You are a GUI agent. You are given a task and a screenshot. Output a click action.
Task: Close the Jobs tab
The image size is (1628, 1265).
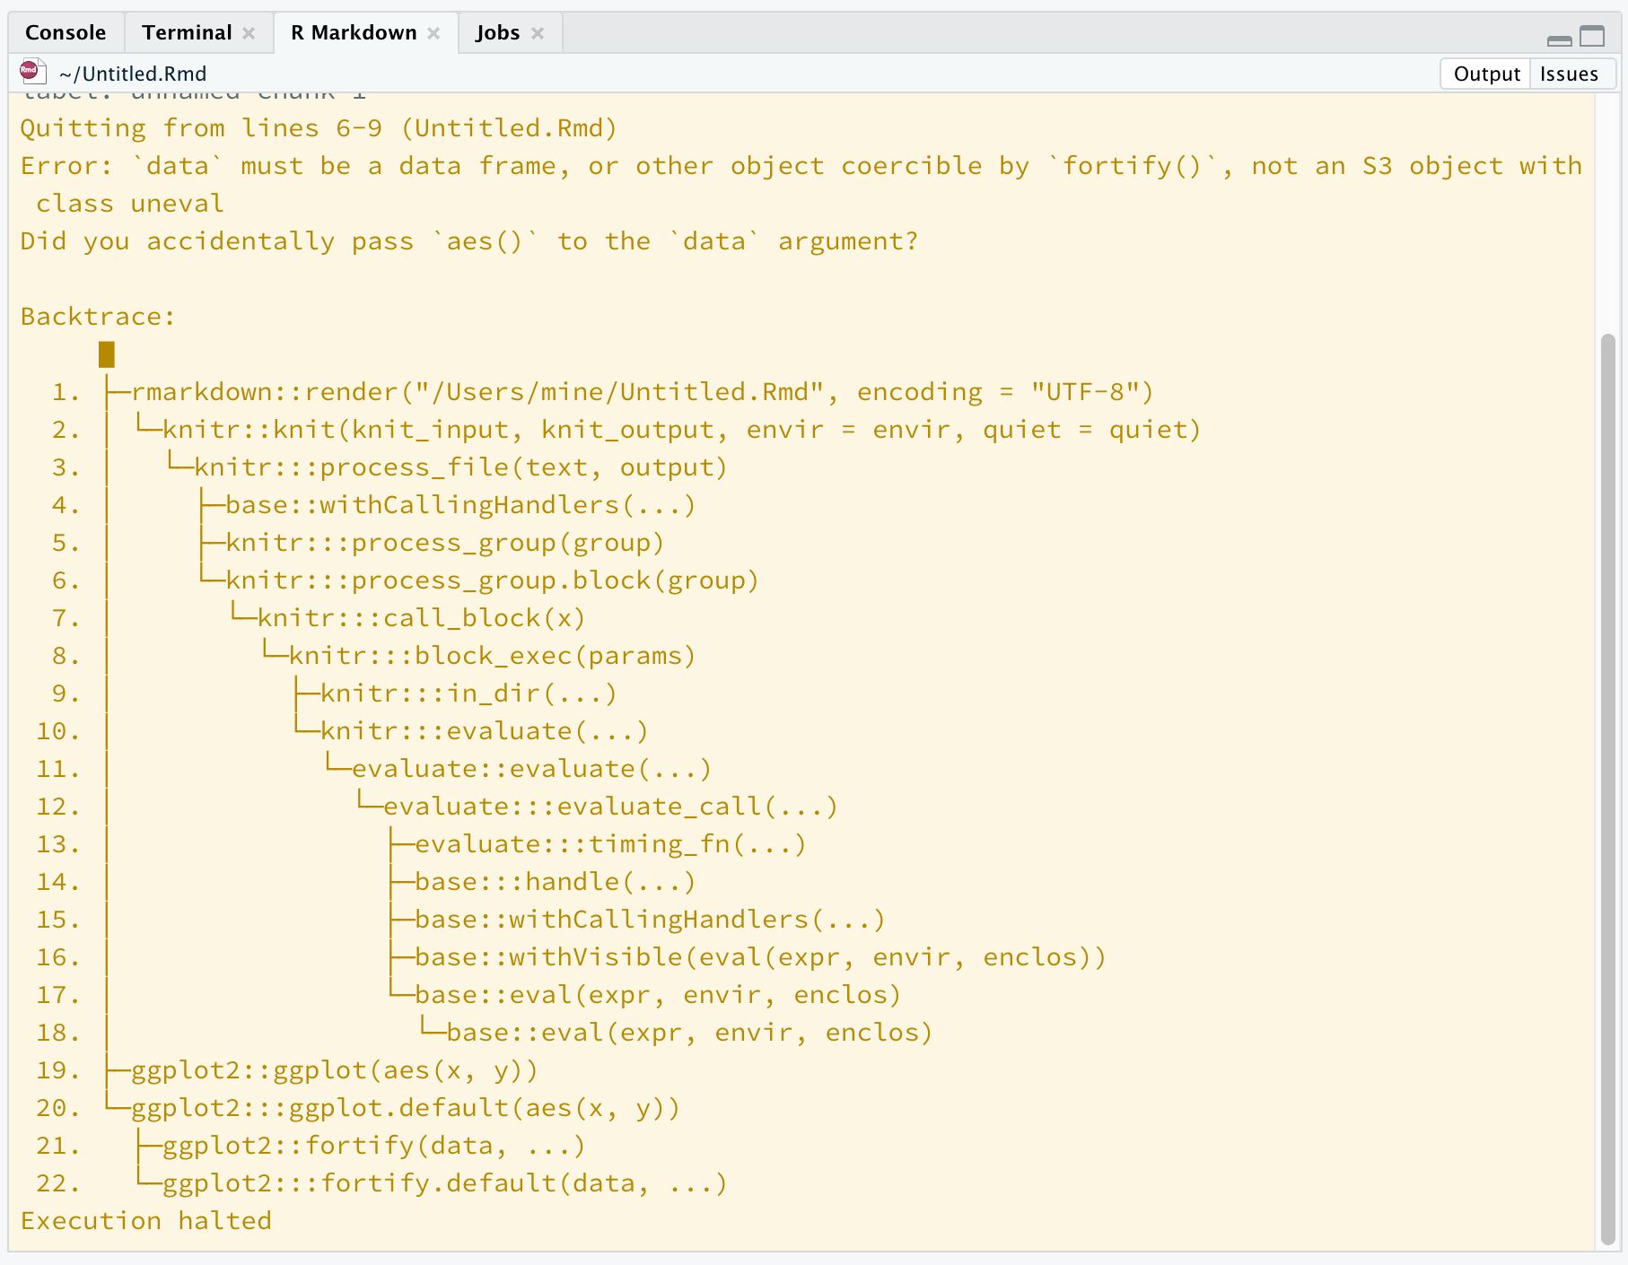pyautogui.click(x=538, y=33)
